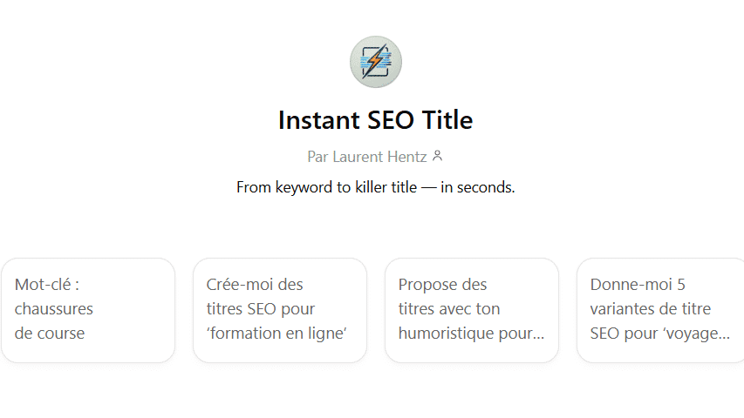This screenshot has height=418, width=744.
Task: Select the "Mot-clé : chaussures de course" suggestion
Action: pyautogui.click(x=88, y=310)
